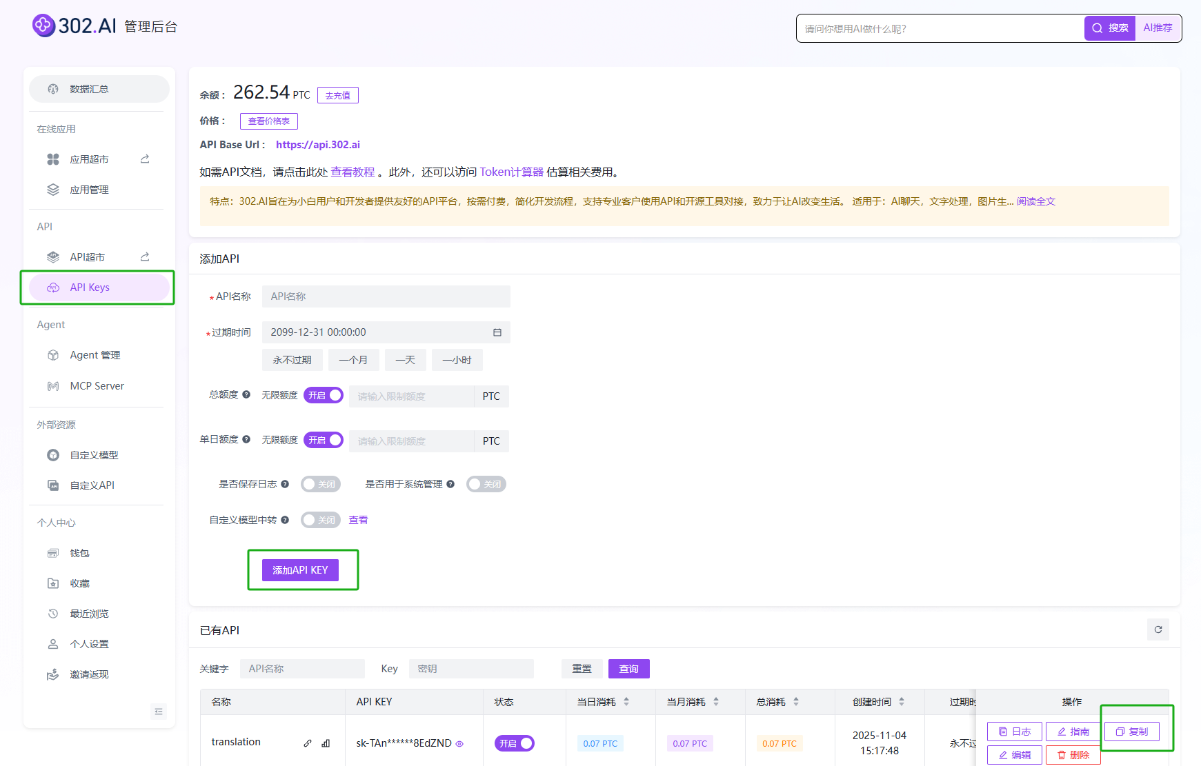The height and width of the screenshot is (766, 1201).
Task: Open usage statistics chart icon for translation
Action: 324,743
